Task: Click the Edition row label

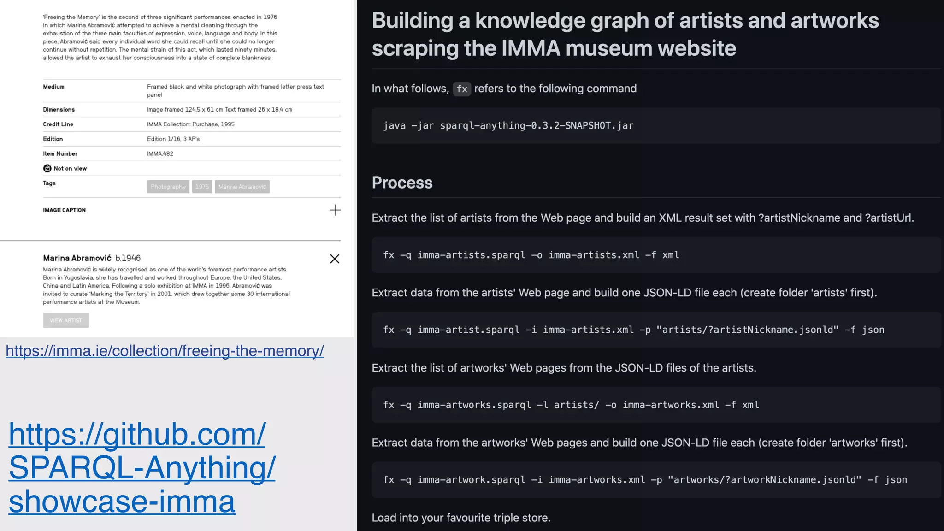Action: (x=53, y=139)
